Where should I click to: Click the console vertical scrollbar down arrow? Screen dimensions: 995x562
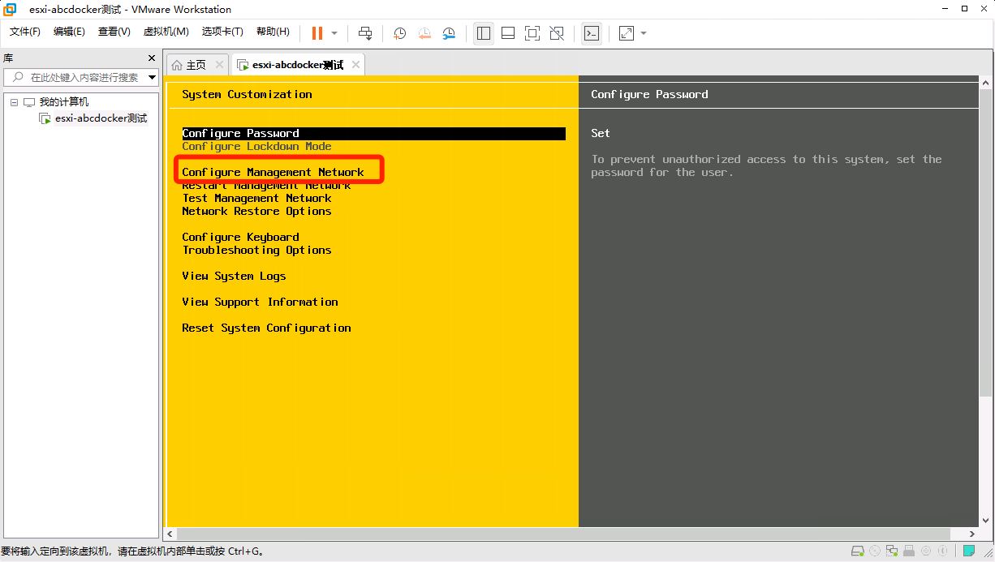point(986,521)
